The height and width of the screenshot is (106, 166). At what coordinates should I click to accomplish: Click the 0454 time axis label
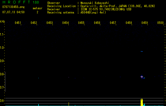65,23
